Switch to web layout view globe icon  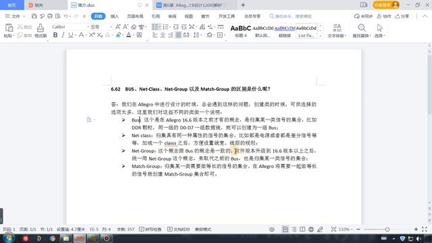tap(311, 230)
